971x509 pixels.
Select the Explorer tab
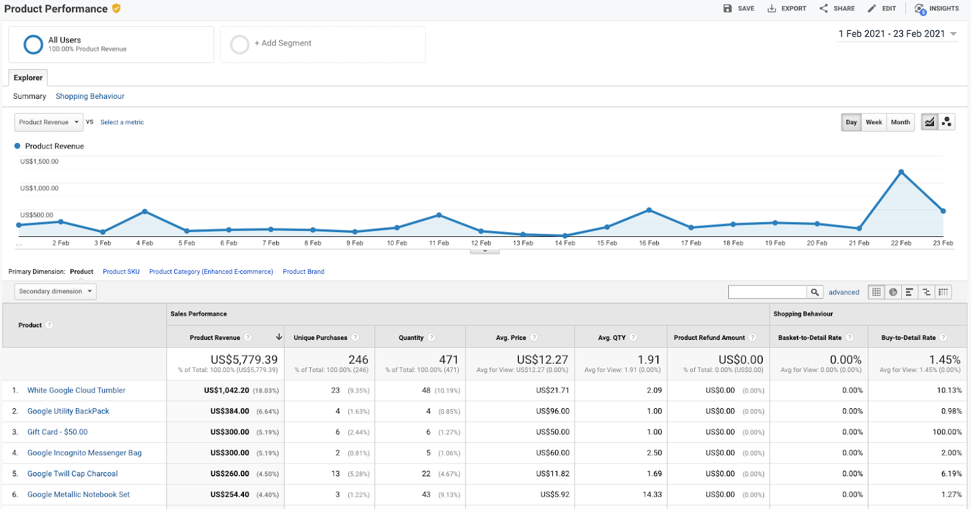28,78
